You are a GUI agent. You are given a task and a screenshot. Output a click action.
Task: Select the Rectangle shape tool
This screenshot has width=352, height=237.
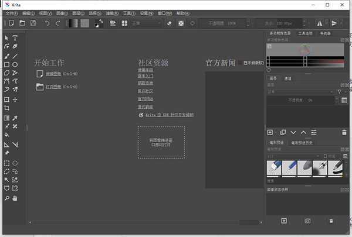[x=6, y=64]
